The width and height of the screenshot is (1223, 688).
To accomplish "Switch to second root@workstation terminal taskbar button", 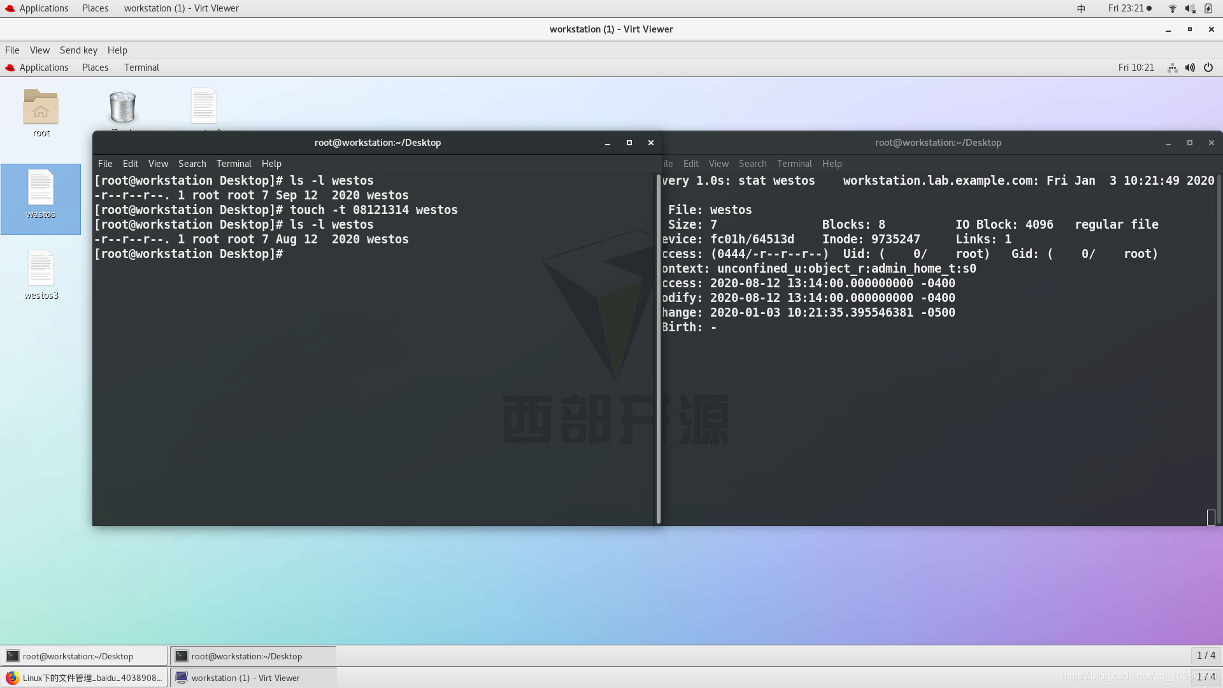I will coord(253,656).
